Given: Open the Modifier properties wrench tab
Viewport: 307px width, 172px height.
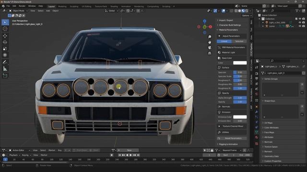Looking at the screenshot, I should (x=257, y=112).
